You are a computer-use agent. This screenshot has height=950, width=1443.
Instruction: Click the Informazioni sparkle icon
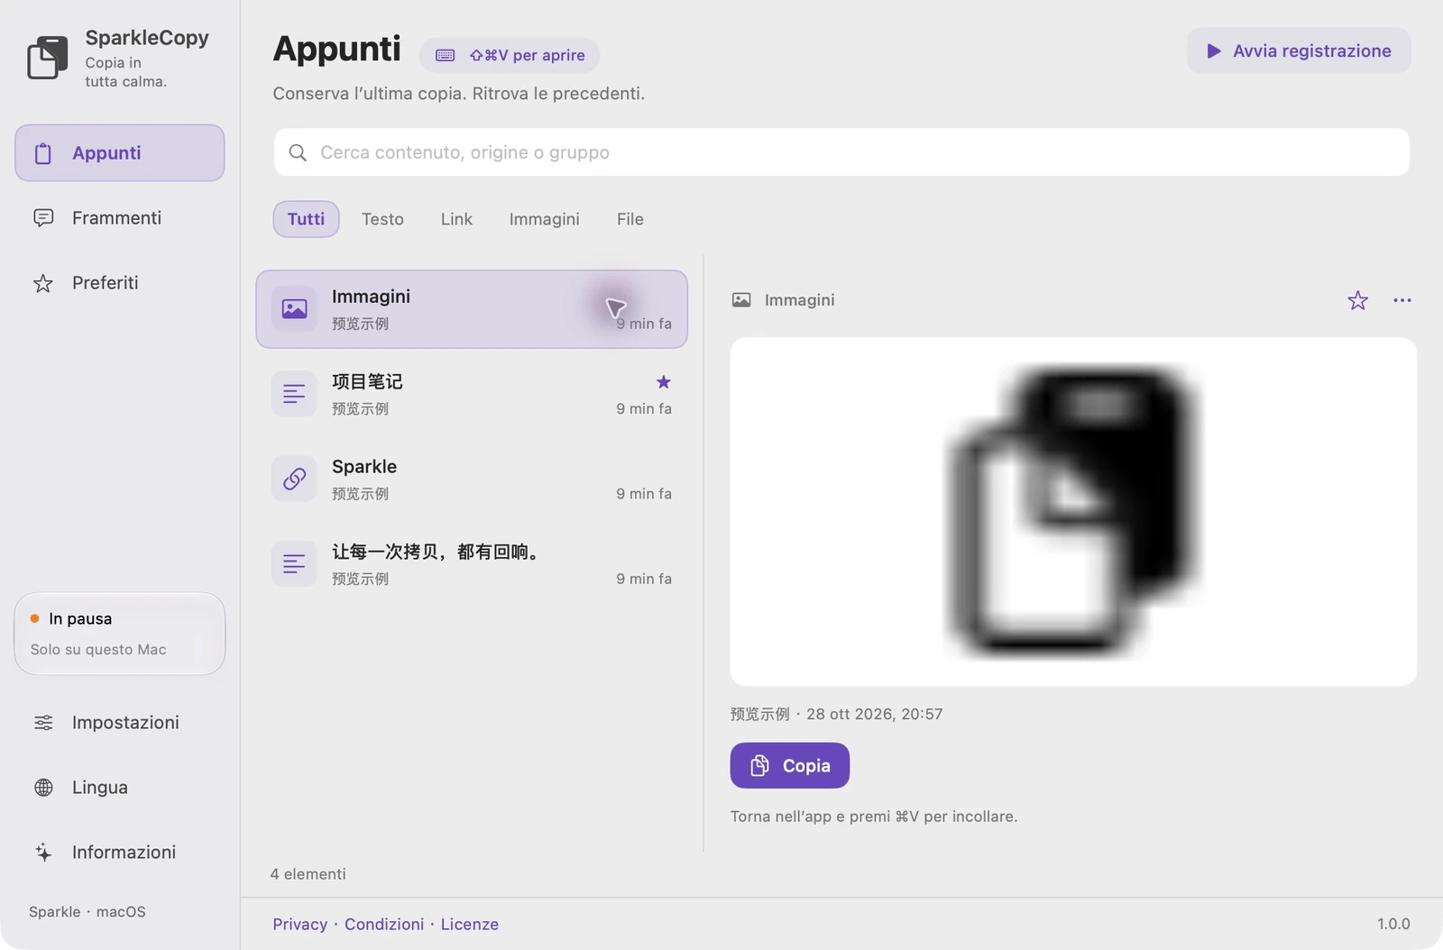coord(43,852)
